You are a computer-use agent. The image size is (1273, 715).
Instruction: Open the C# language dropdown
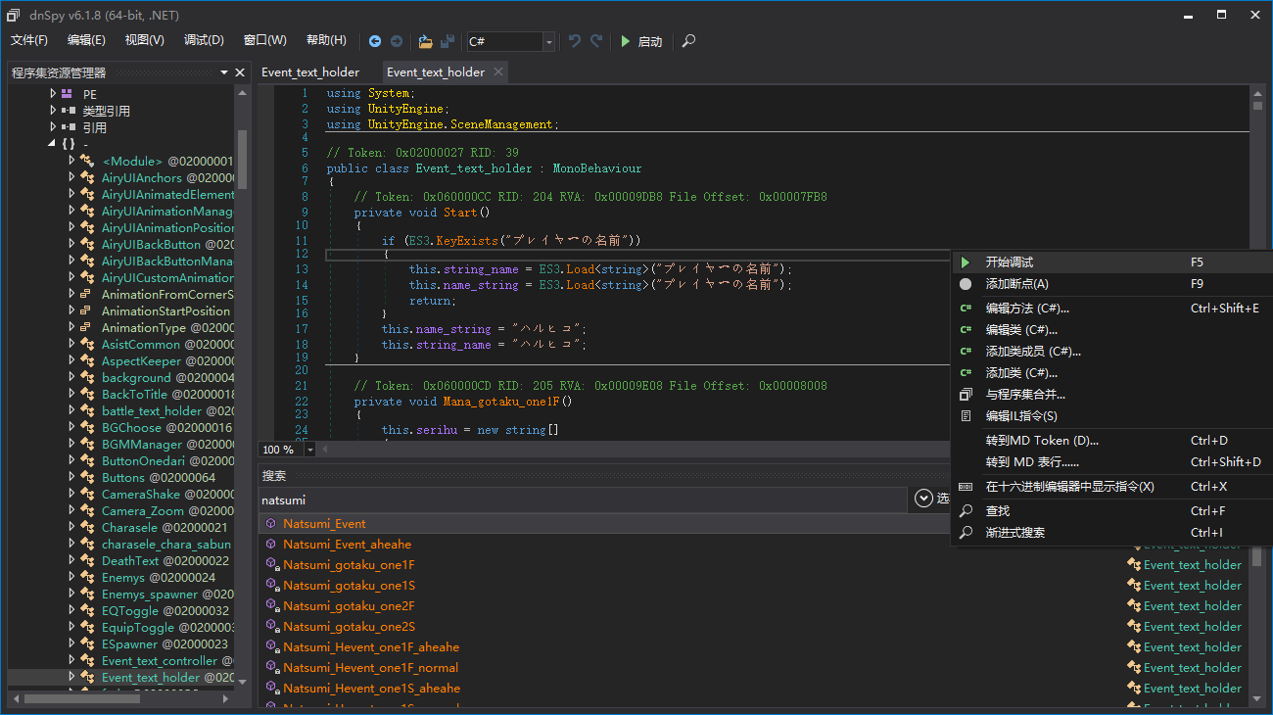[x=548, y=41]
